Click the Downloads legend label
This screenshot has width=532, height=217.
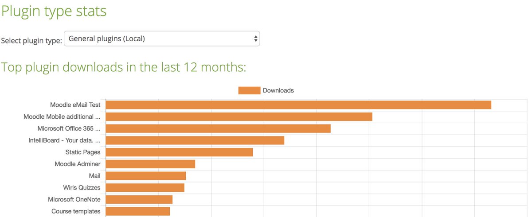pyautogui.click(x=278, y=90)
